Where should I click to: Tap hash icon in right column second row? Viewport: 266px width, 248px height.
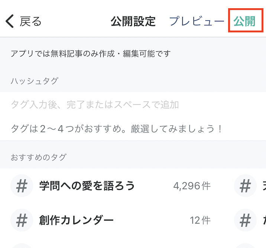pos(245,220)
